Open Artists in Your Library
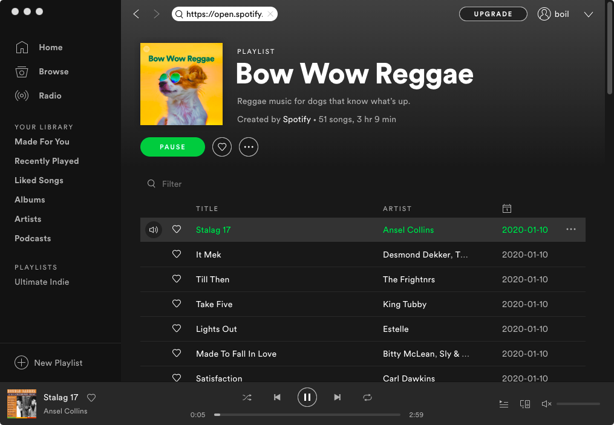This screenshot has height=425, width=614. coord(28,219)
